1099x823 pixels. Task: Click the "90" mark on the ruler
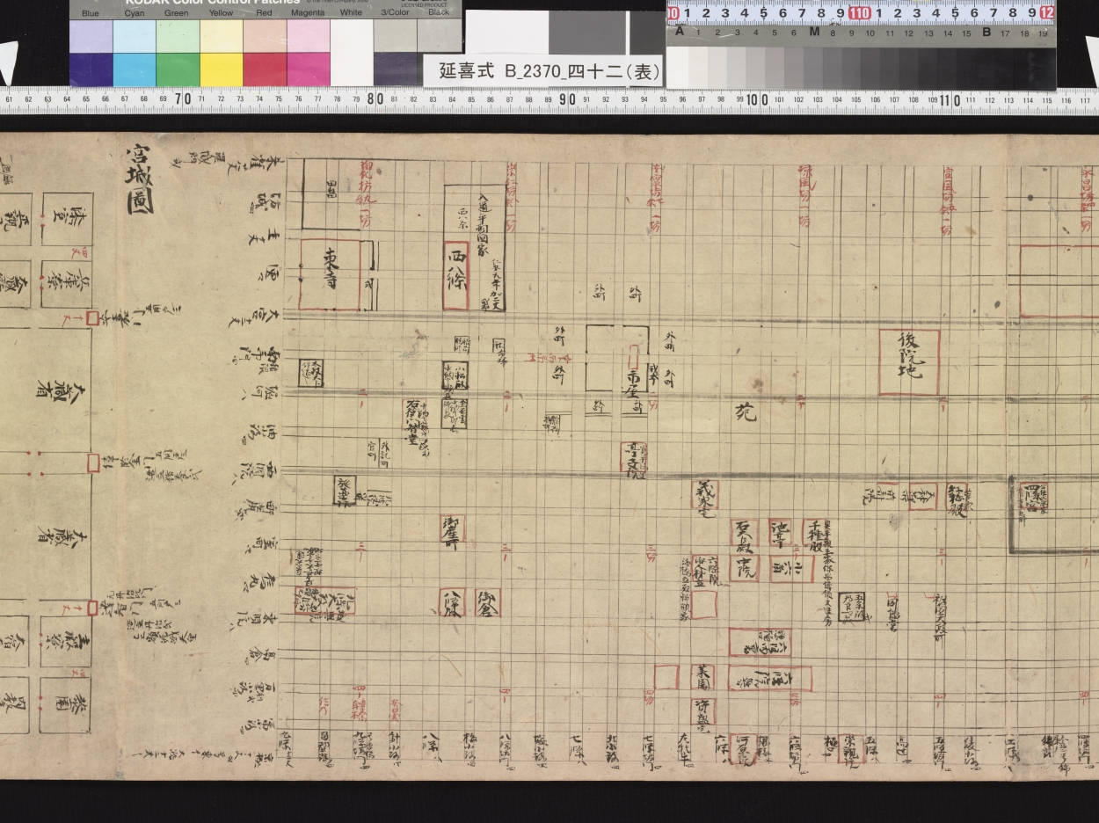tap(567, 99)
